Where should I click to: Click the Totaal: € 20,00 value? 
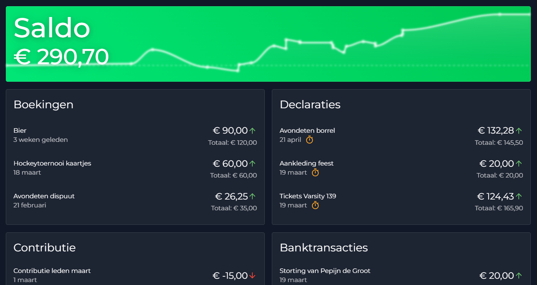click(x=500, y=175)
